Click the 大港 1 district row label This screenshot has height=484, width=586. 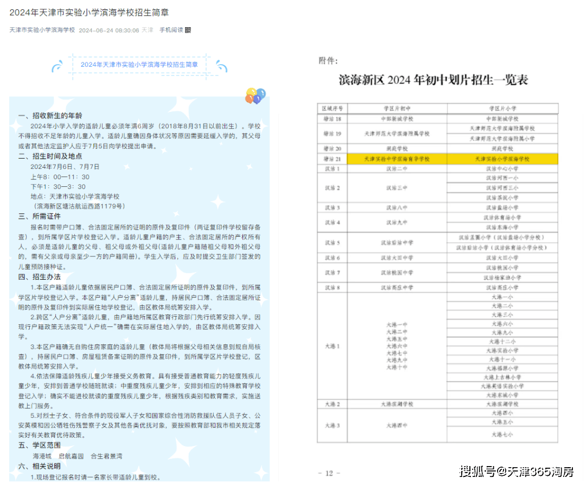(332, 346)
